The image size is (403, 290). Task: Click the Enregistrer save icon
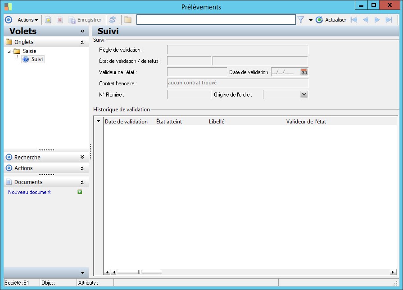(72, 20)
